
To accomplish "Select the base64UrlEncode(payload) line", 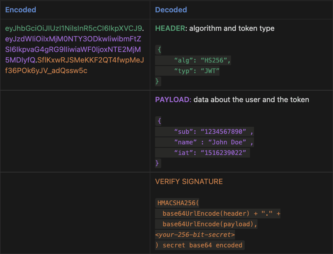I will click(210, 224).
